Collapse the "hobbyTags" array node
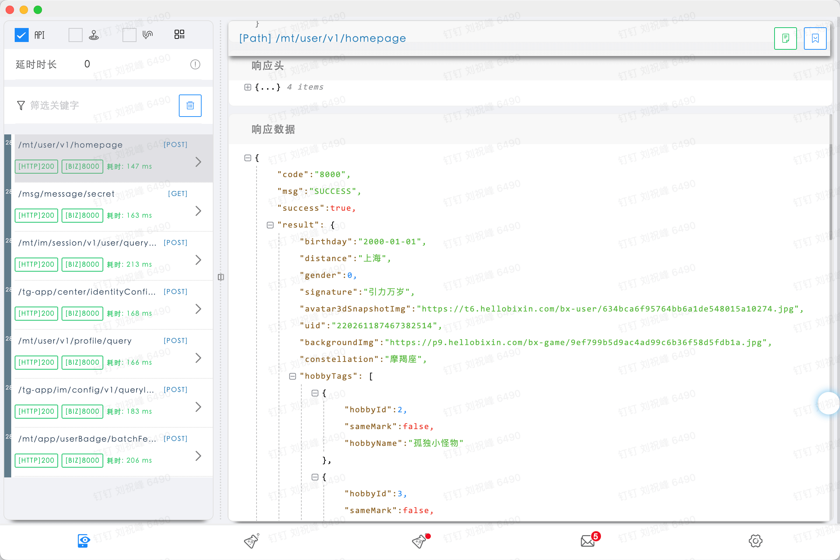The width and height of the screenshot is (840, 560). 293,376
